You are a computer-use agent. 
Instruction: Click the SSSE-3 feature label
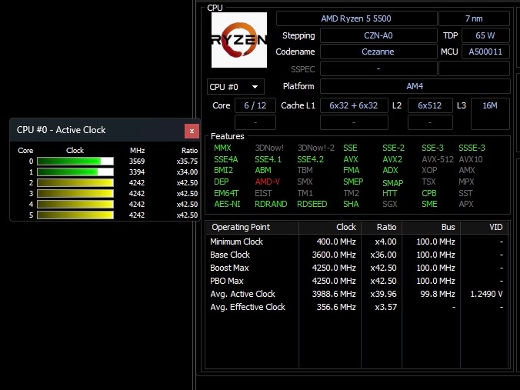(472, 148)
